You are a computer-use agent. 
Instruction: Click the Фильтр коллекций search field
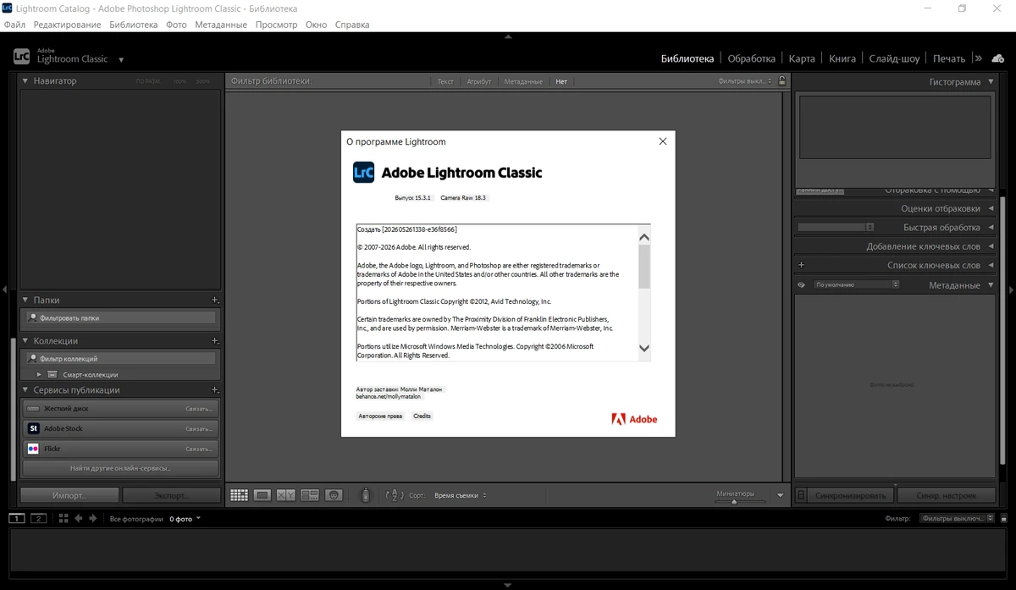pos(120,358)
